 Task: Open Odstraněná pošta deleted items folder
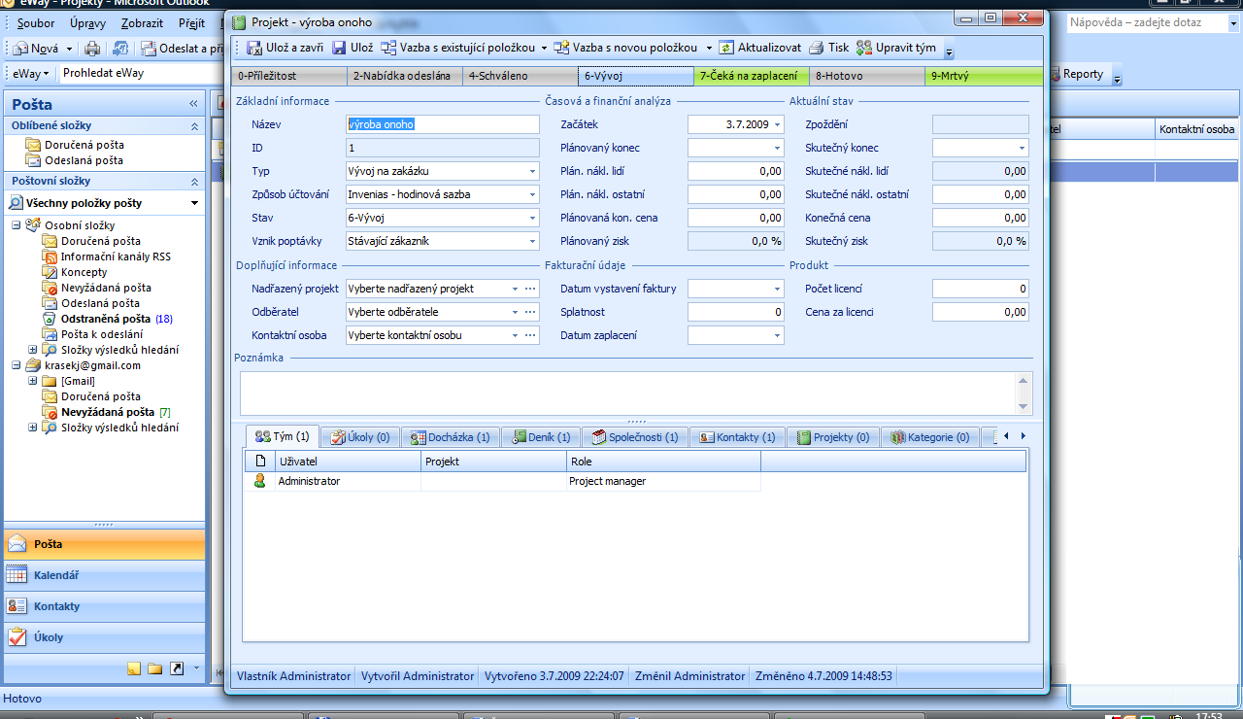point(108,319)
